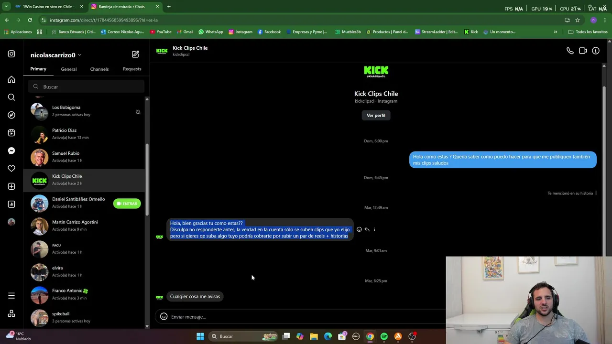
Task: Open the chat with elvira
Action: click(x=84, y=271)
